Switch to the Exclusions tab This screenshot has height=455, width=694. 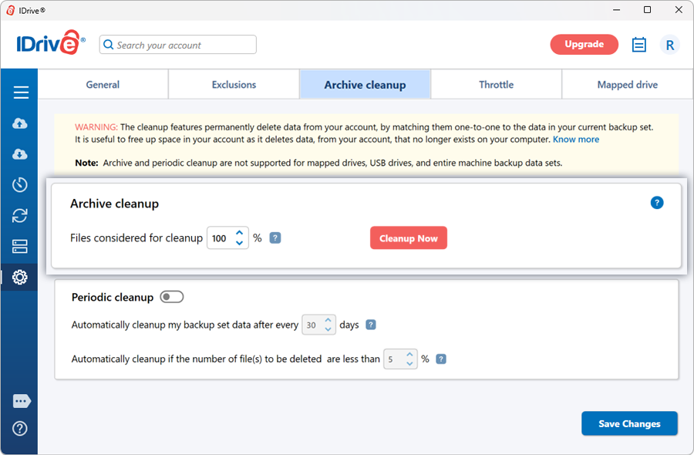[234, 85]
